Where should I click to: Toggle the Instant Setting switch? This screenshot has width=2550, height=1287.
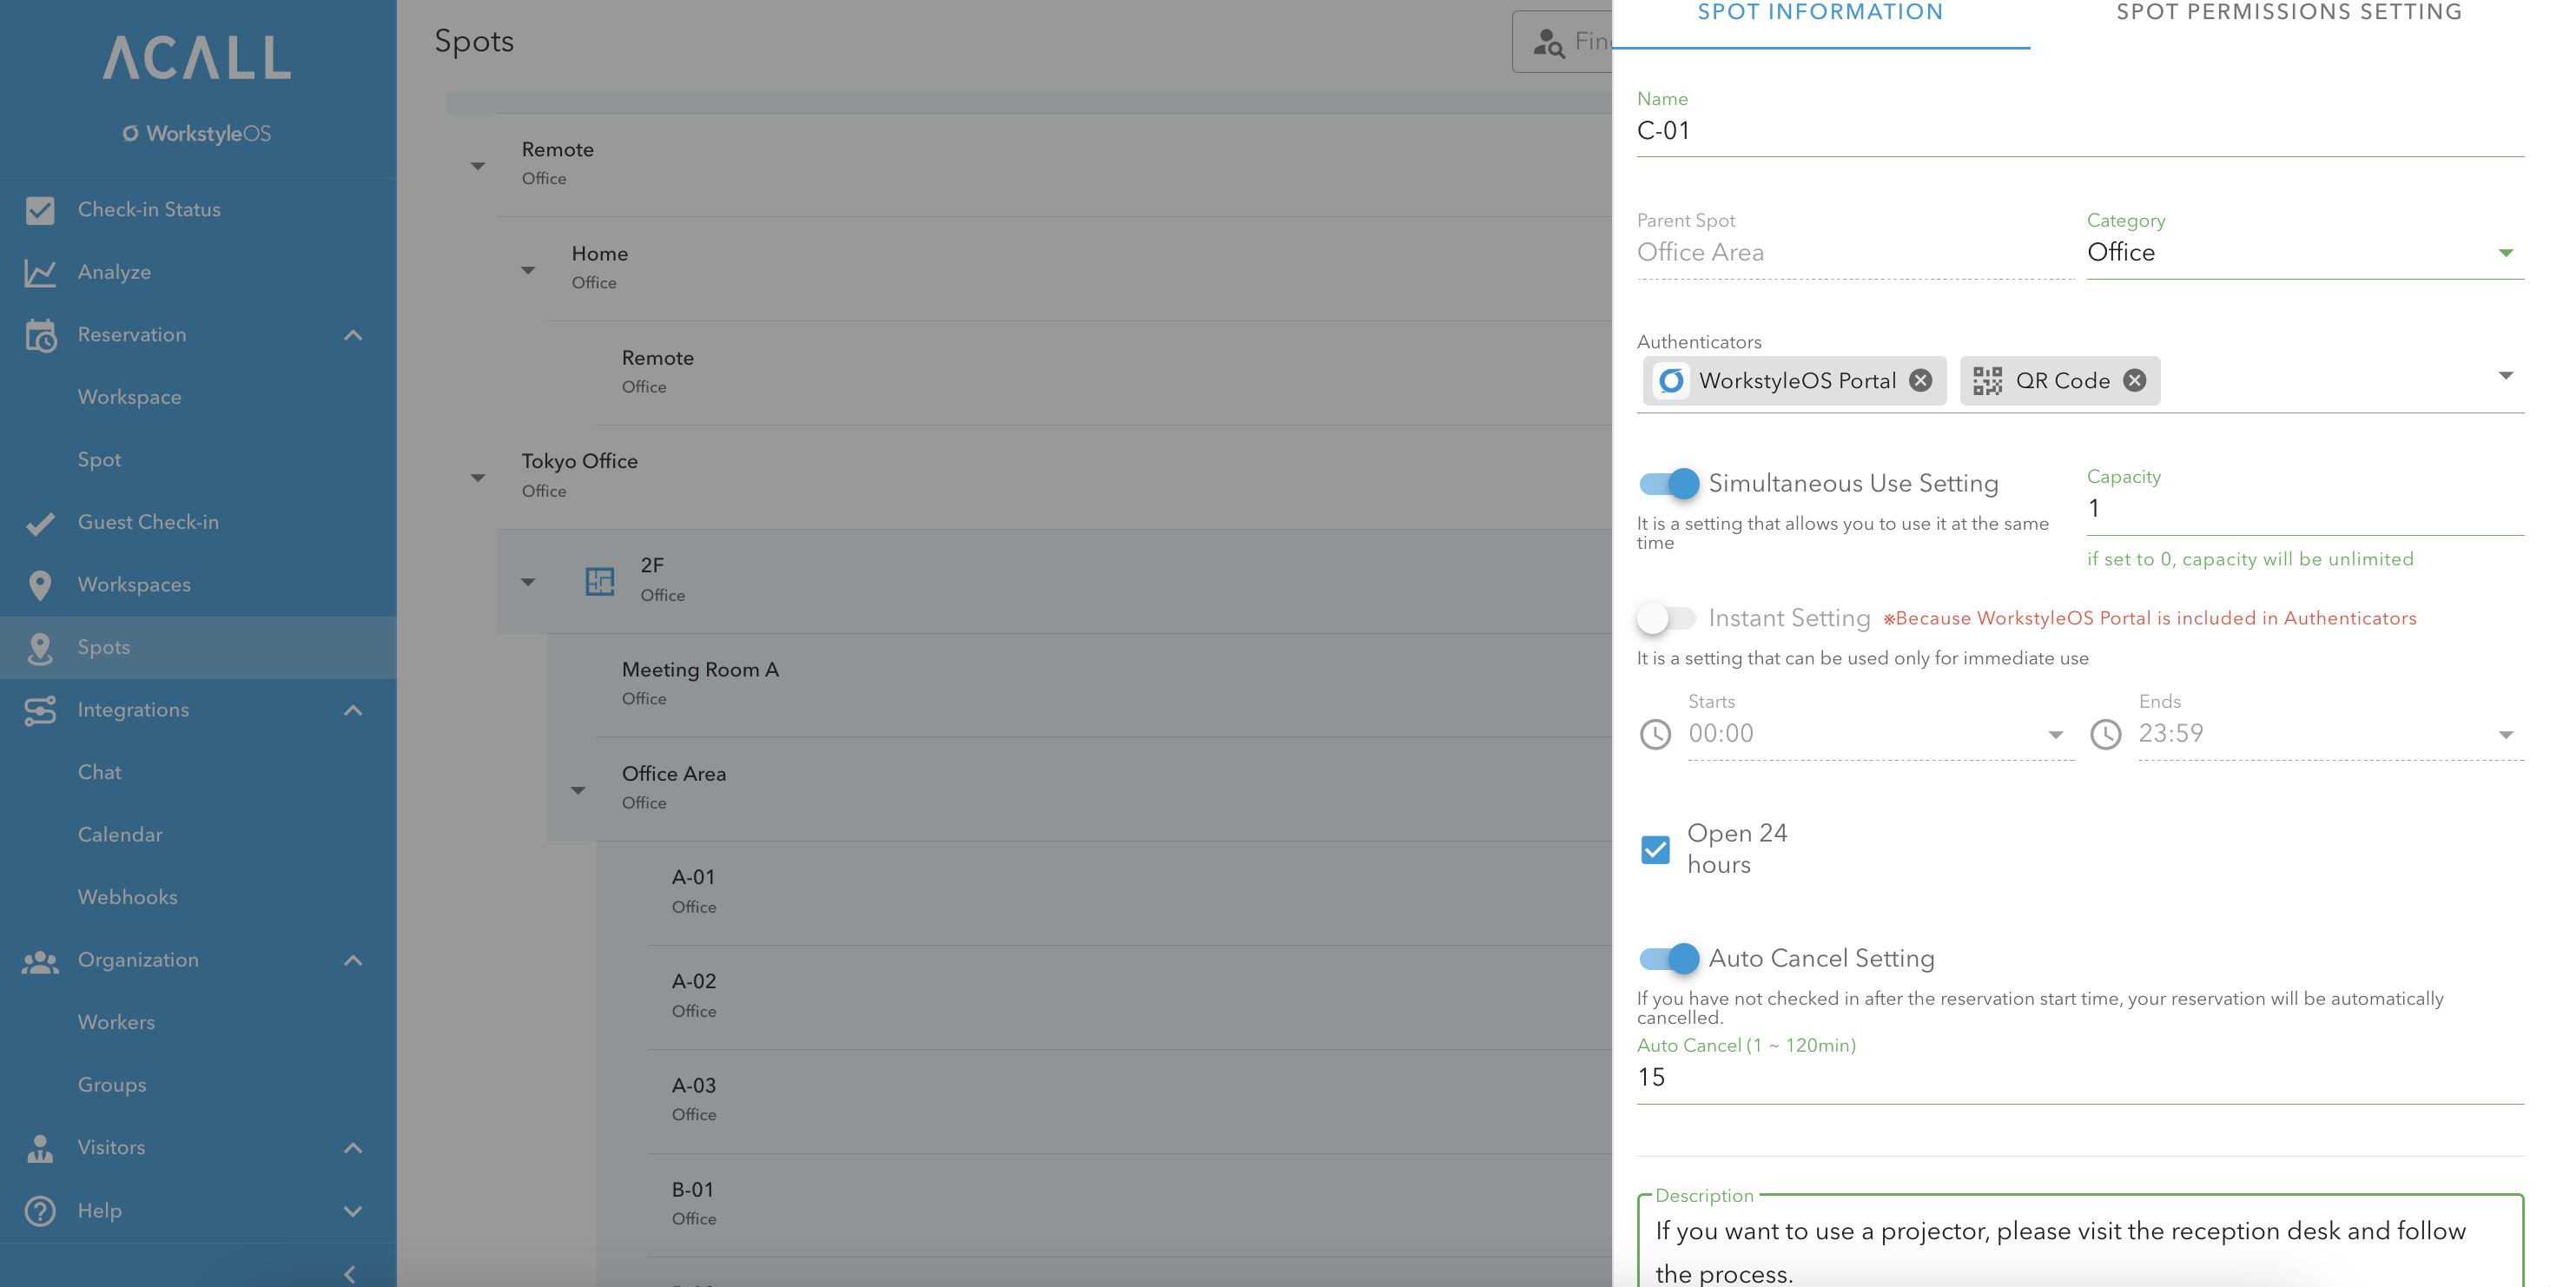point(1667,618)
